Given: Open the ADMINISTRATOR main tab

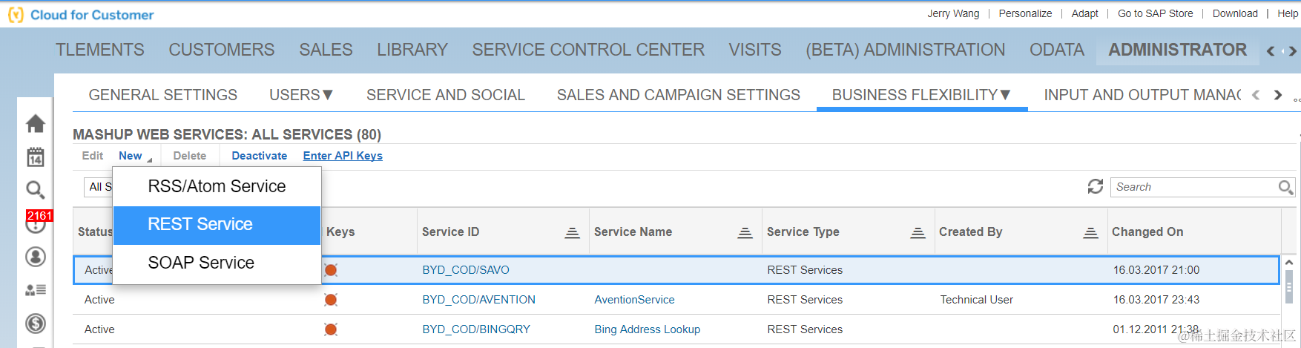Looking at the screenshot, I should [x=1178, y=50].
